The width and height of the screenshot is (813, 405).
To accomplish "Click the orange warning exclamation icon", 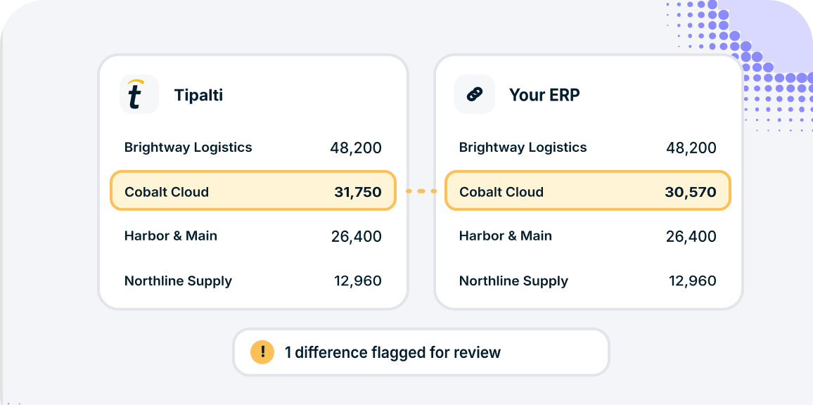I will (262, 352).
